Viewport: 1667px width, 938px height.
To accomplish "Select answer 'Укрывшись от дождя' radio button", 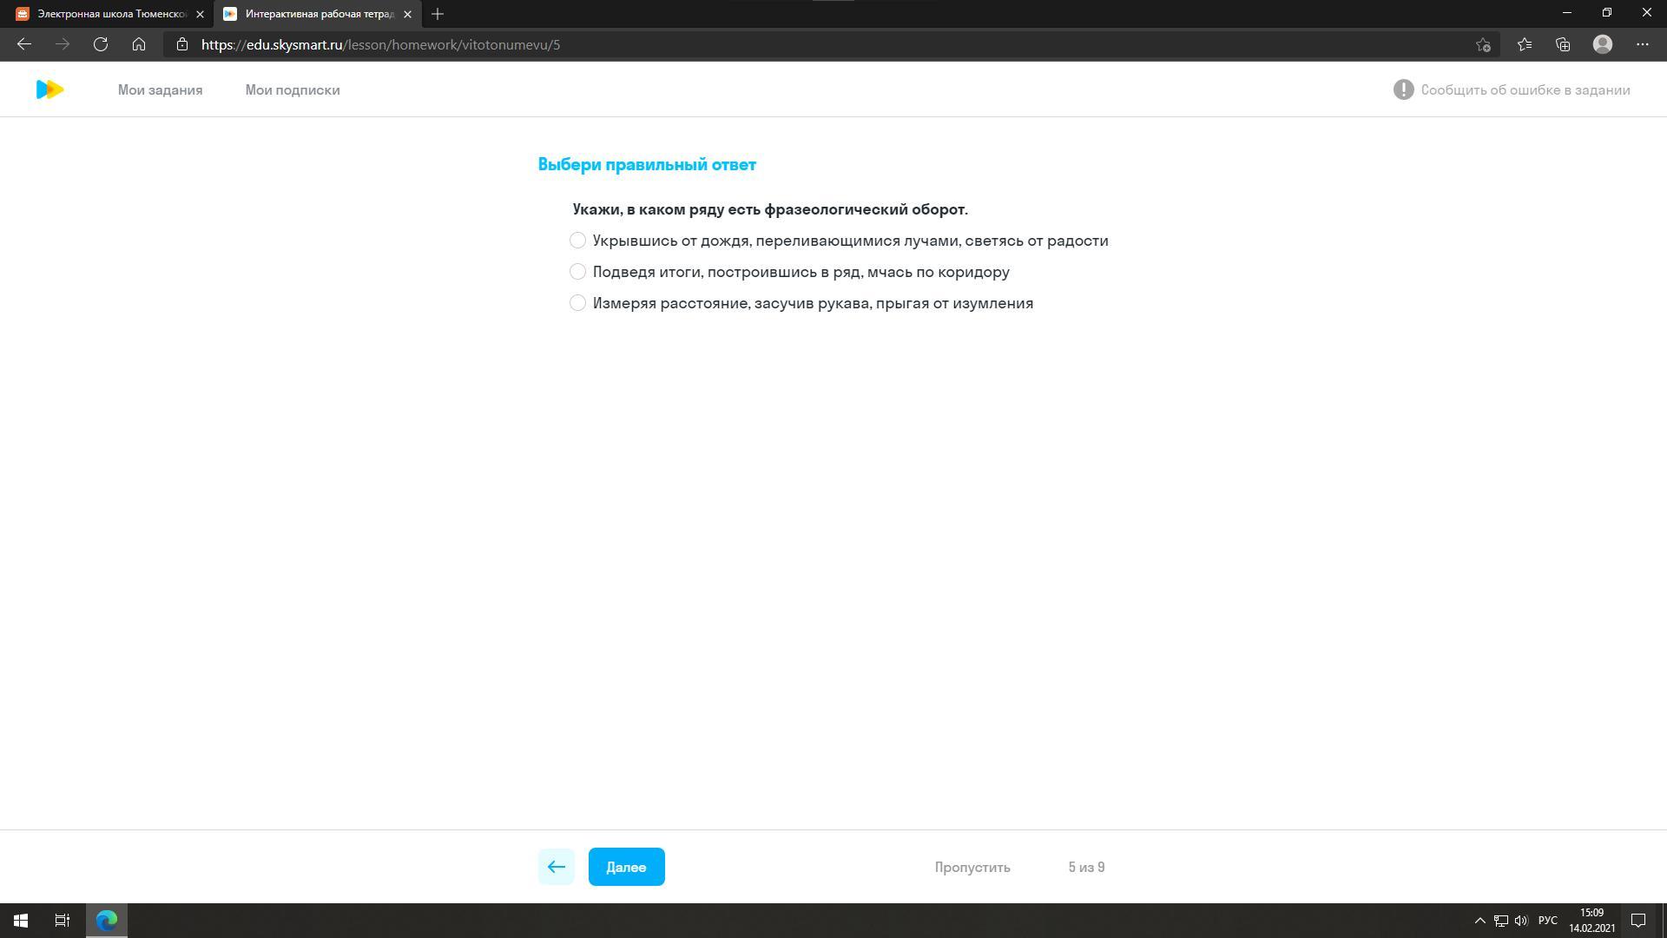I will pos(577,241).
